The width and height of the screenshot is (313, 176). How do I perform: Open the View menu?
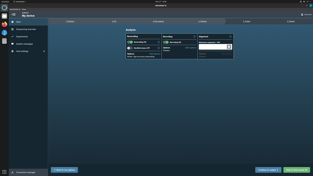click(x=24, y=9)
